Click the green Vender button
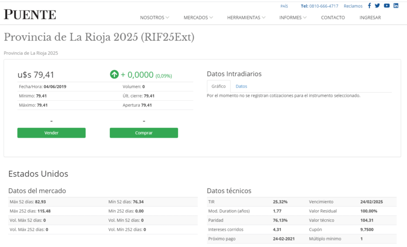 click(x=51, y=133)
